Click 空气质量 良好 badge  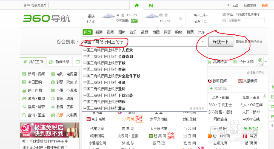pyautogui.click(x=134, y=21)
